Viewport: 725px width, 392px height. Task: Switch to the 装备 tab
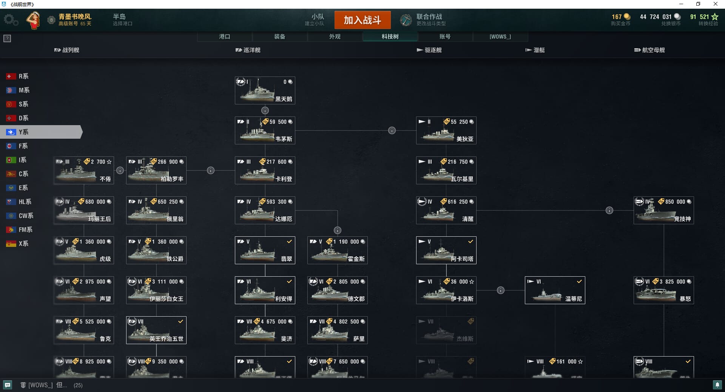pos(280,37)
